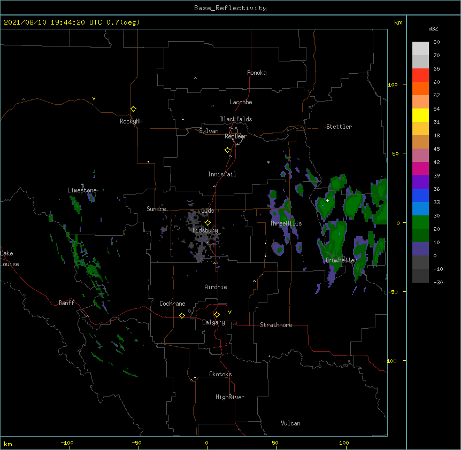Click the Cochrane label

tap(172, 304)
